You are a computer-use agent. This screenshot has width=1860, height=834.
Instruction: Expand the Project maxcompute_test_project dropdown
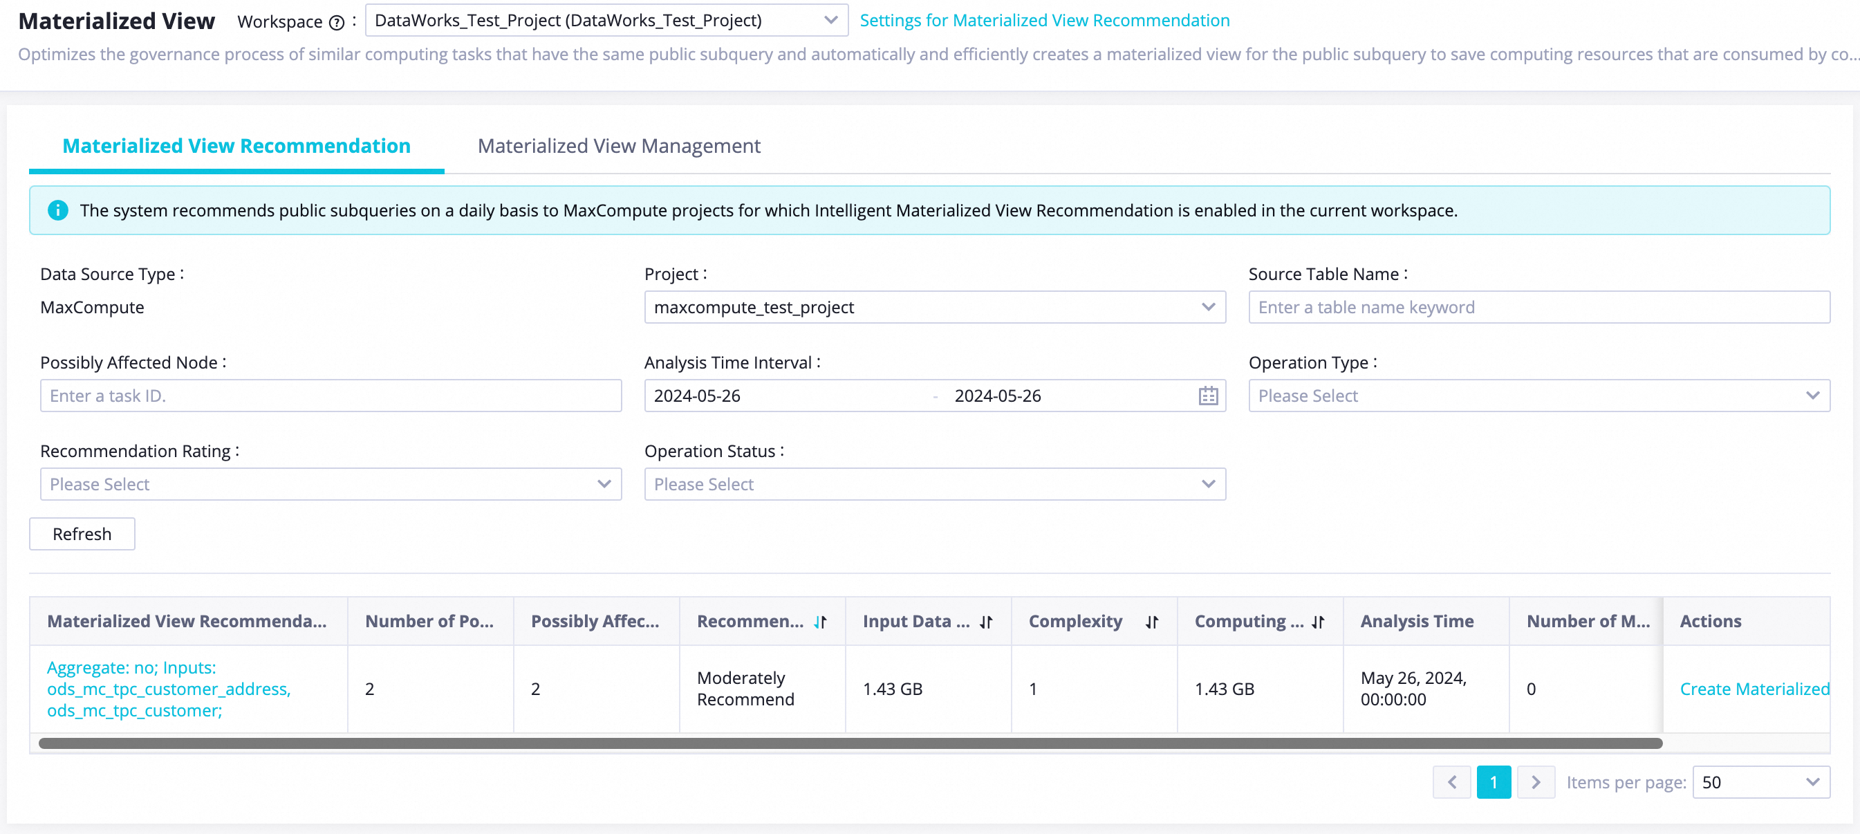coord(934,307)
